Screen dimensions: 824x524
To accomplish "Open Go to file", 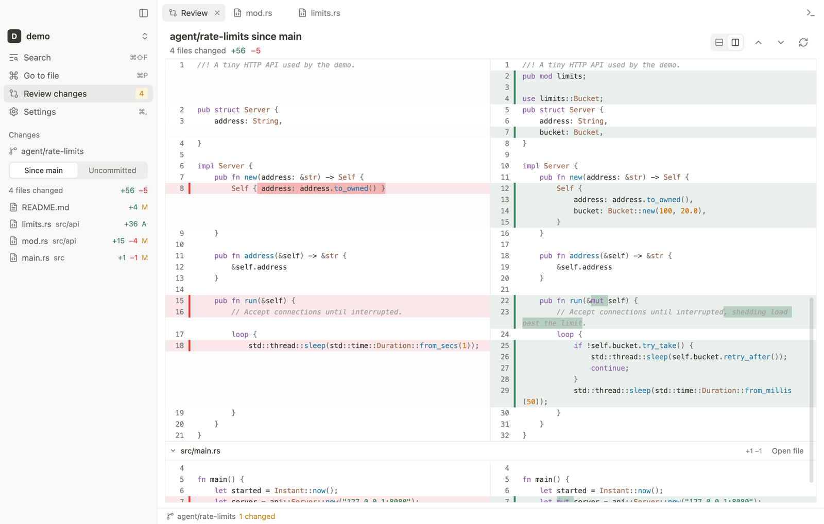I will (x=78, y=76).
